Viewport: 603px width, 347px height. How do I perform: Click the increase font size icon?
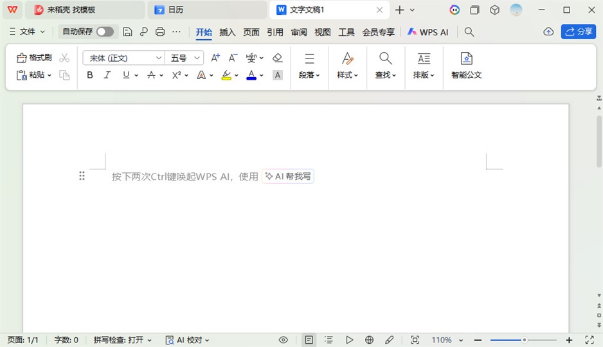216,58
